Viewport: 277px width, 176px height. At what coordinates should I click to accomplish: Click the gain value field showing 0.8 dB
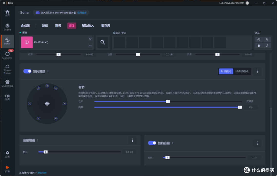[129, 152]
